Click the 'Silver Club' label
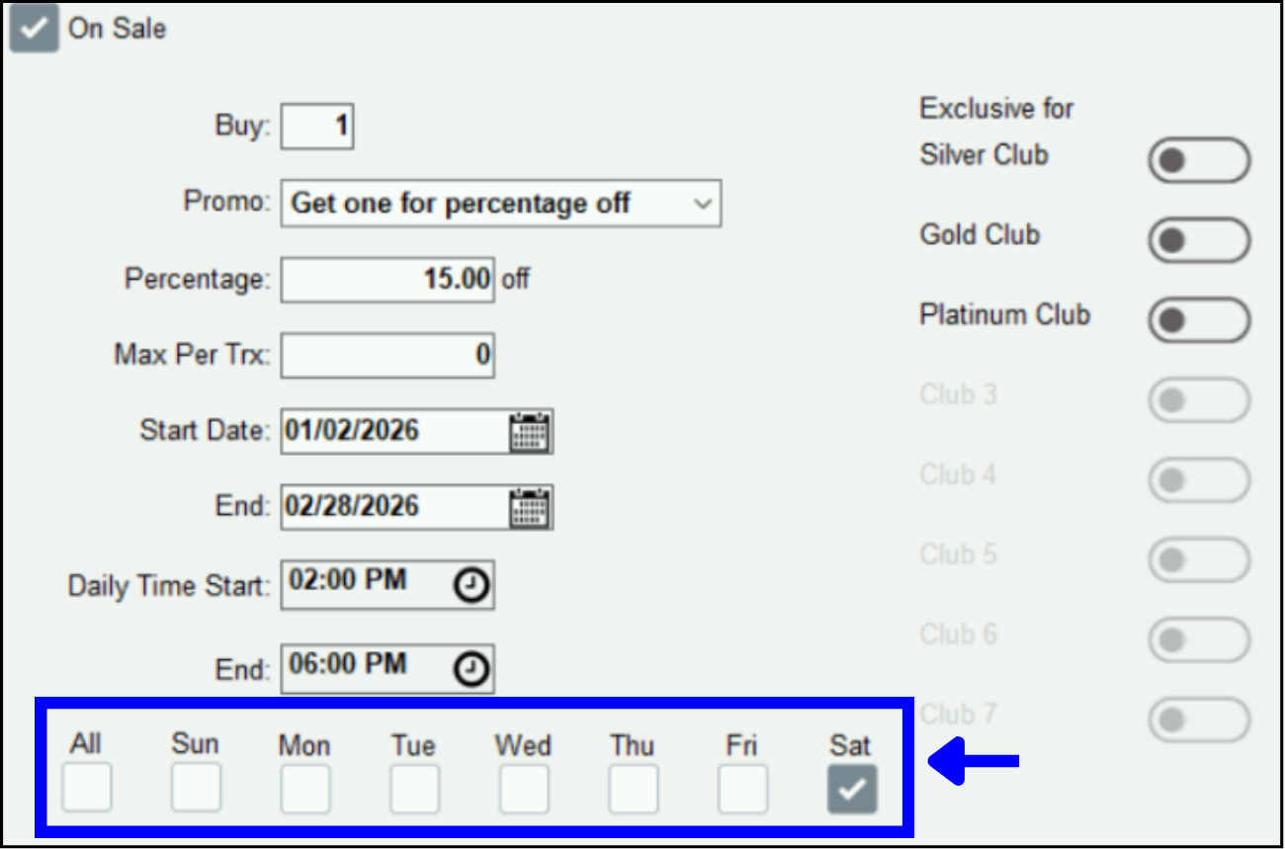Viewport: 1285px width, 849px height. [984, 155]
